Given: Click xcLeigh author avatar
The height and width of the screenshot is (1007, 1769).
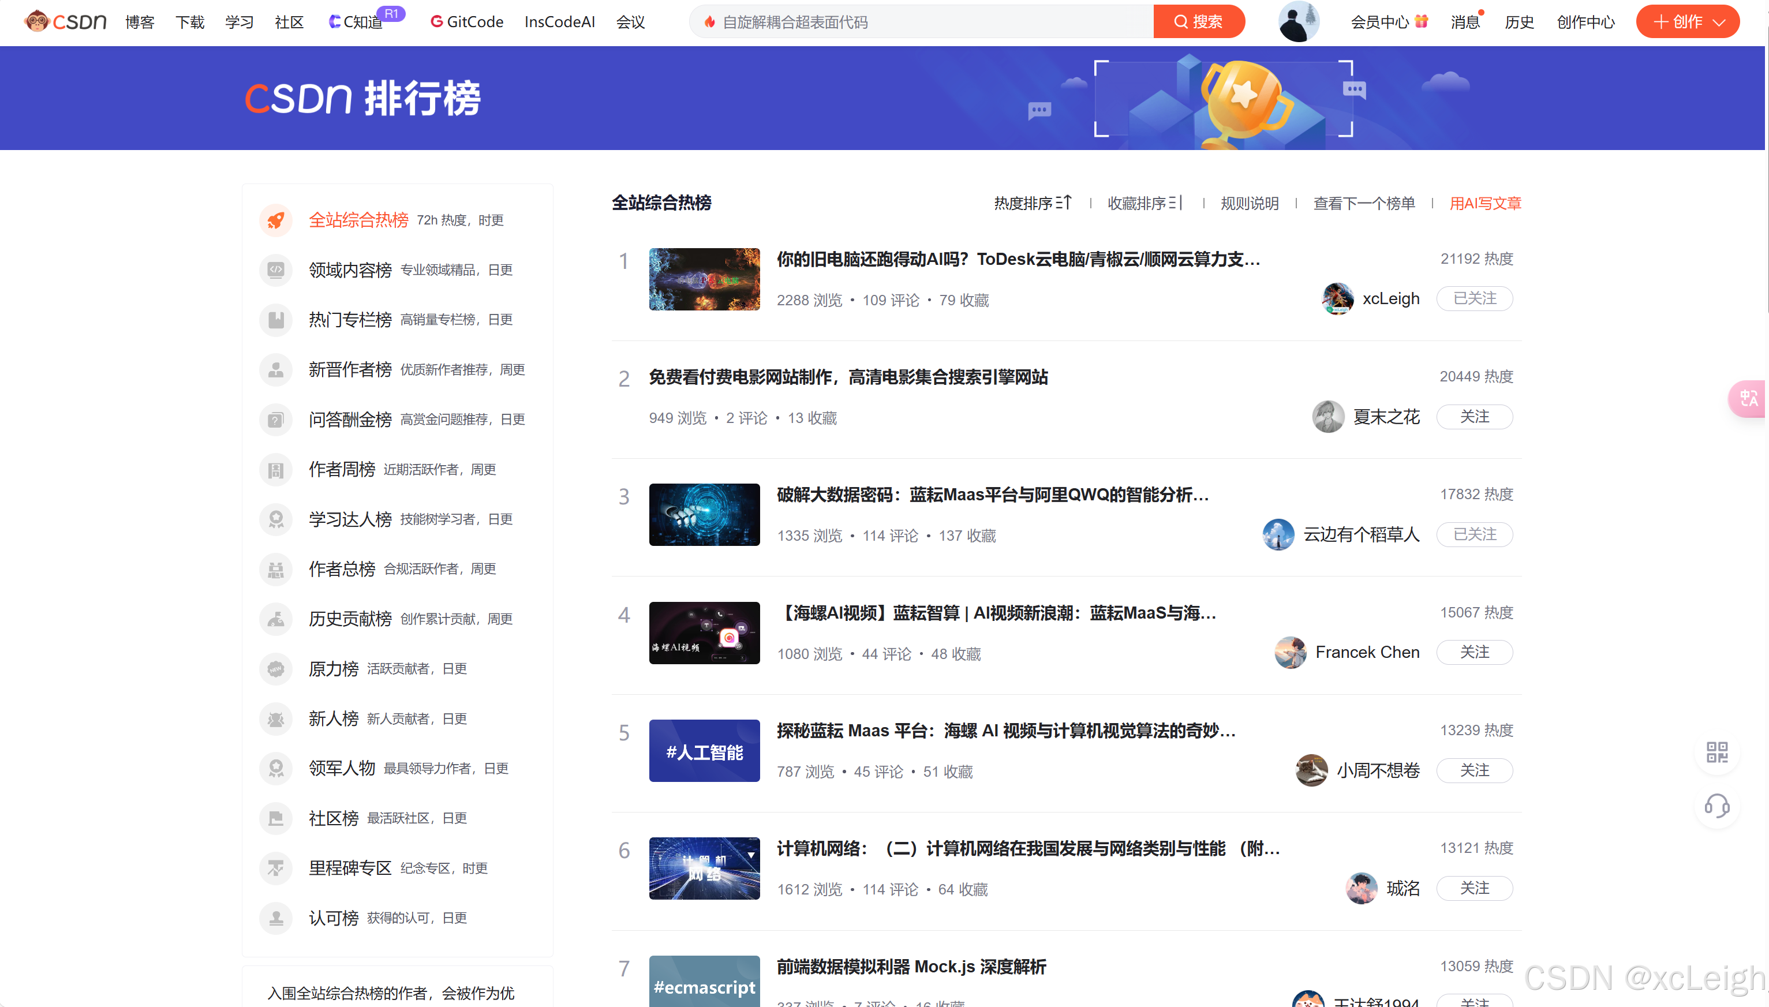Looking at the screenshot, I should tap(1337, 299).
